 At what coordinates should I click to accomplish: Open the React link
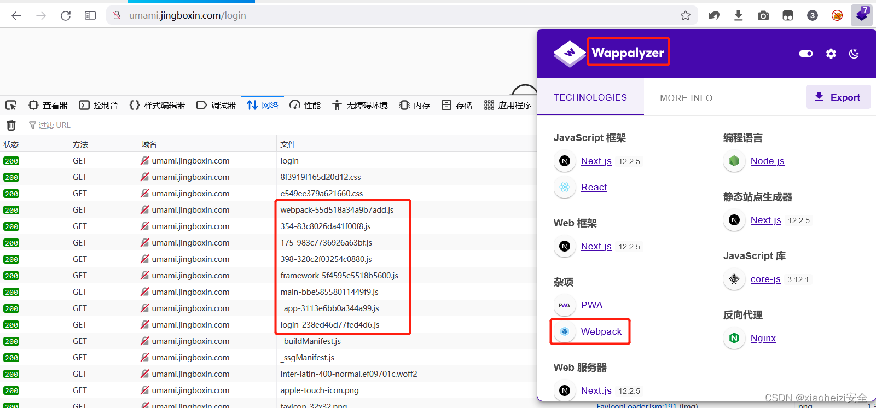594,187
